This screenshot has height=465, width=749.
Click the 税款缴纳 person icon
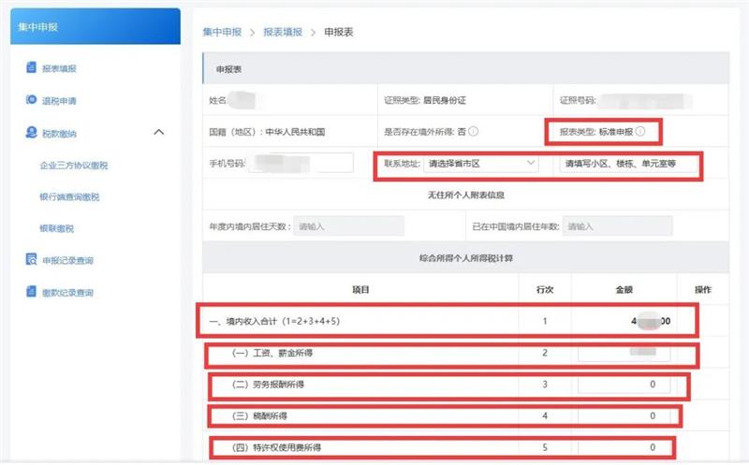click(x=32, y=133)
